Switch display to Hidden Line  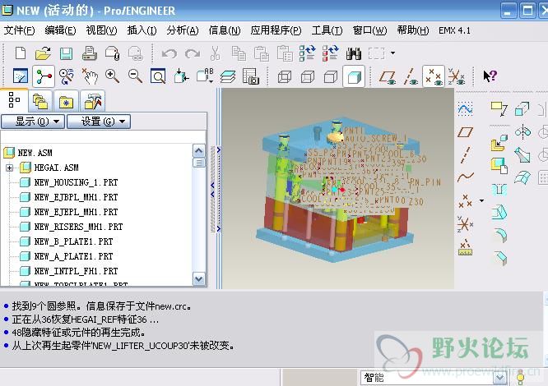(308, 76)
